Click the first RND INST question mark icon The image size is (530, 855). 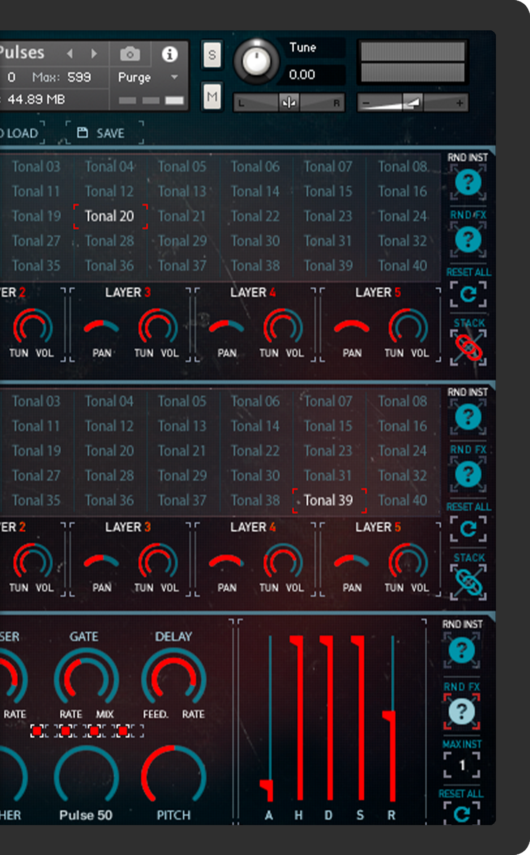click(468, 182)
